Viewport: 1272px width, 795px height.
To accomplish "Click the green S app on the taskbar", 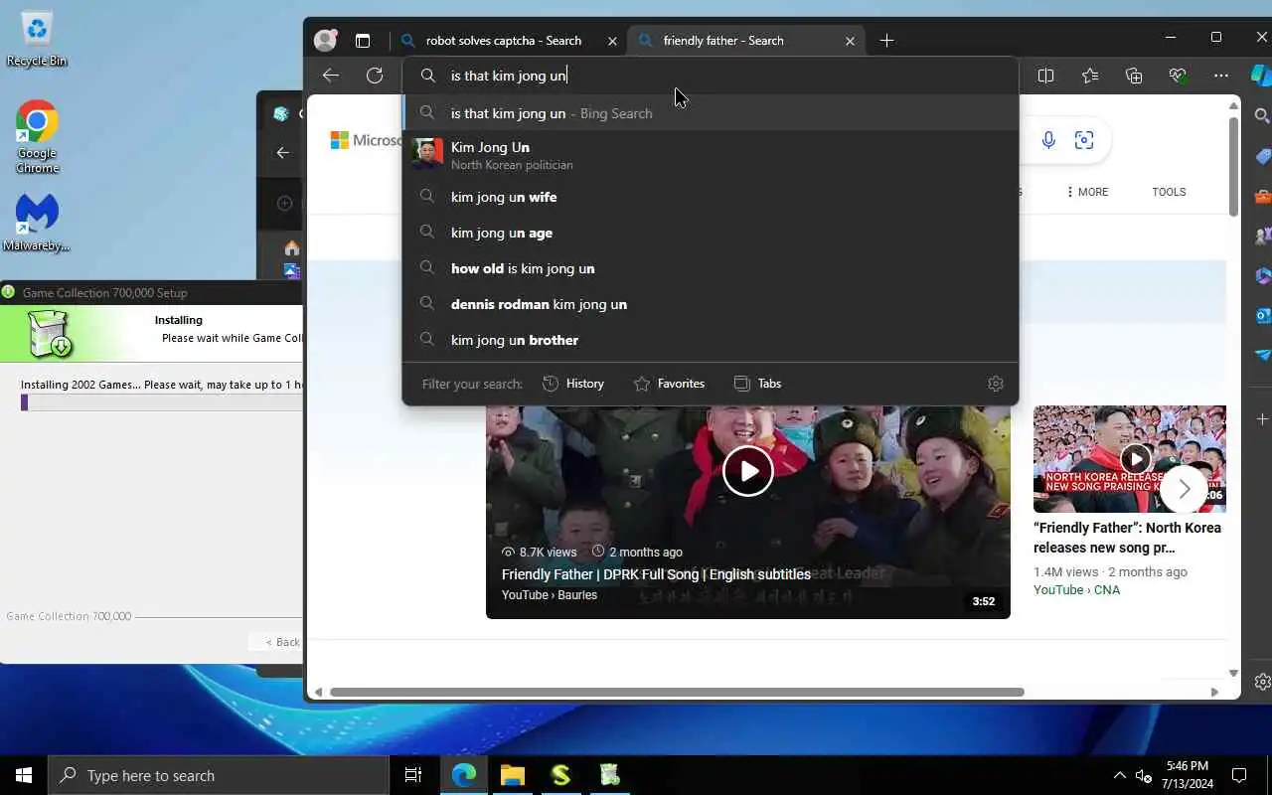I will 561,775.
